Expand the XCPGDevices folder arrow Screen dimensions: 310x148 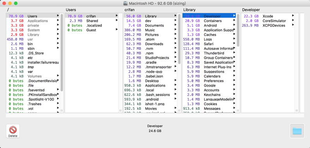pyautogui.click(x=293, y=25)
